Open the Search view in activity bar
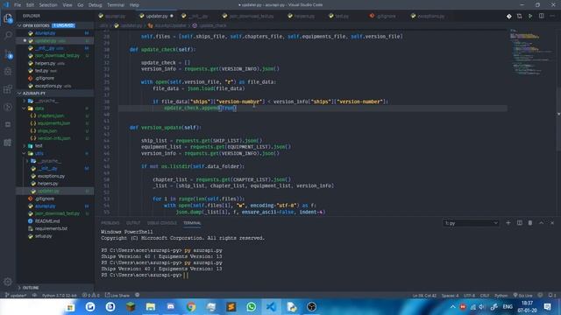The image size is (561, 315). pos(8,35)
